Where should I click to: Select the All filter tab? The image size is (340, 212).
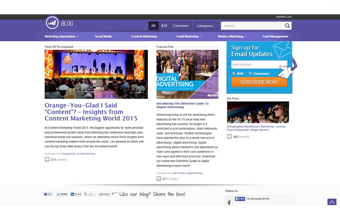(x=153, y=26)
